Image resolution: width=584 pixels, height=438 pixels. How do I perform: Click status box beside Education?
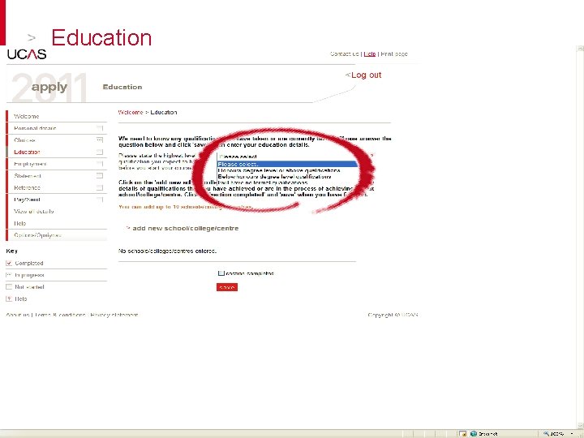tap(100, 152)
